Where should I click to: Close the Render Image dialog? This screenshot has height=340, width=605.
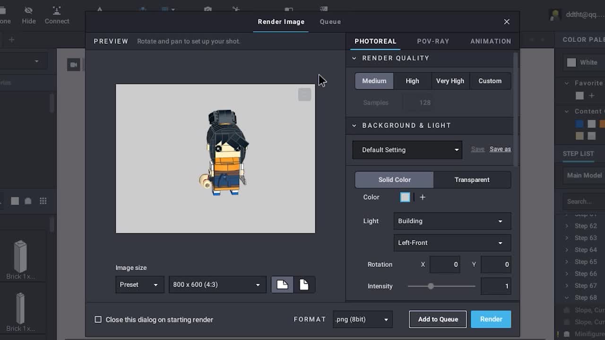pyautogui.click(x=507, y=22)
